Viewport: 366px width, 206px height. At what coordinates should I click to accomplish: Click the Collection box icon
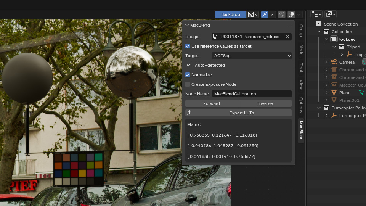(x=326, y=32)
